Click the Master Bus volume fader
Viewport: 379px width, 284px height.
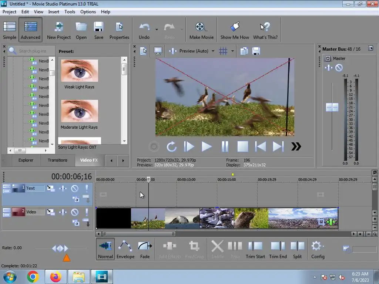[332, 107]
